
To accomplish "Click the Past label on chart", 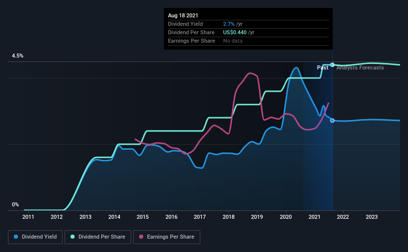I will click(323, 67).
